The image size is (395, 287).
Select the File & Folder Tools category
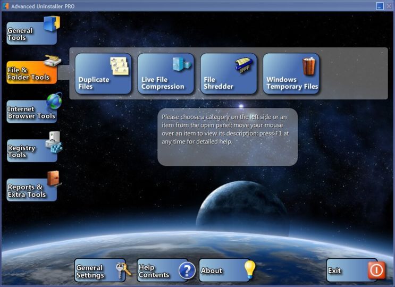pos(32,72)
